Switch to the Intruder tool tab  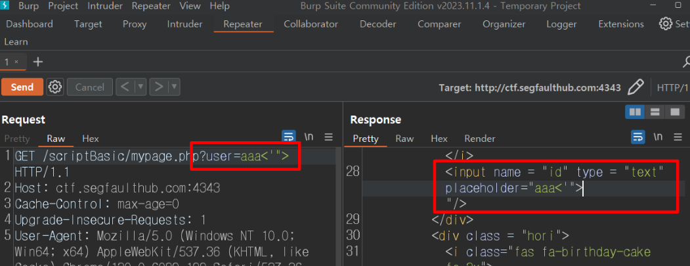coord(185,24)
